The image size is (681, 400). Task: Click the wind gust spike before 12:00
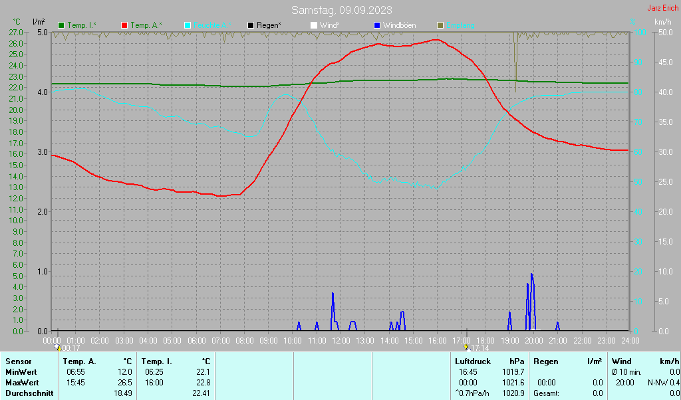coord(333,312)
